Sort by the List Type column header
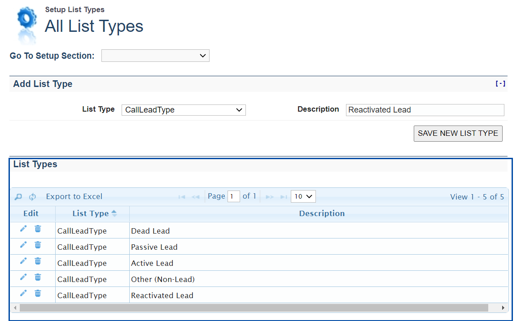The width and height of the screenshot is (521, 321). 91,213
